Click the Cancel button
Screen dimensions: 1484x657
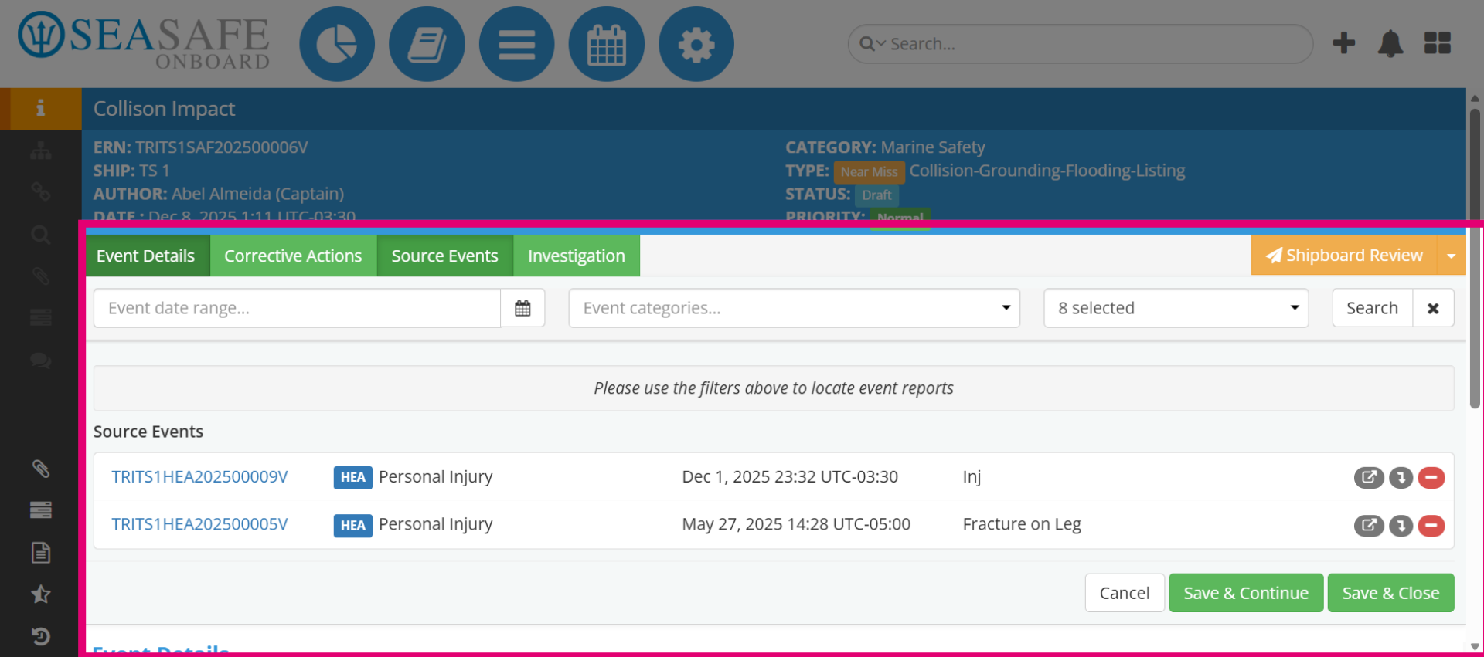click(1125, 593)
